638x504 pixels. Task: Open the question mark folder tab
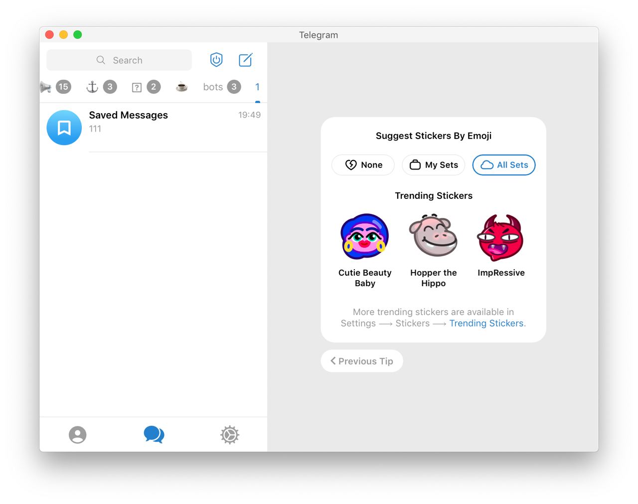(x=146, y=87)
